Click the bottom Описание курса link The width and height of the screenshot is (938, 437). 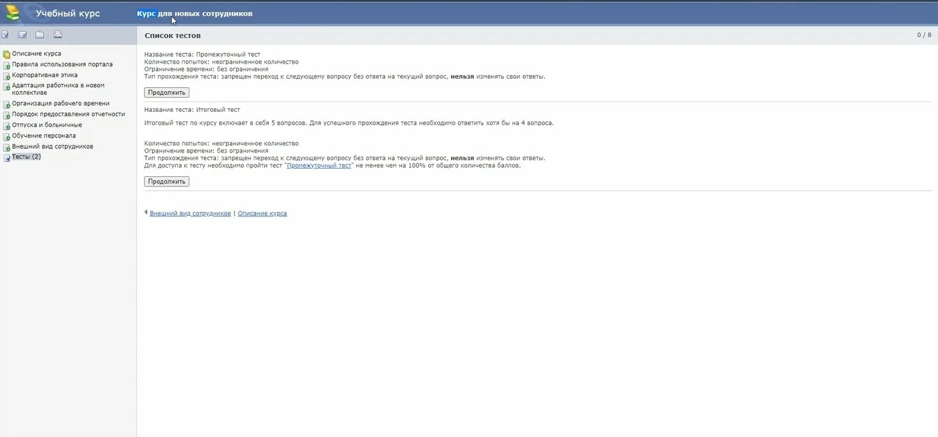pos(262,214)
